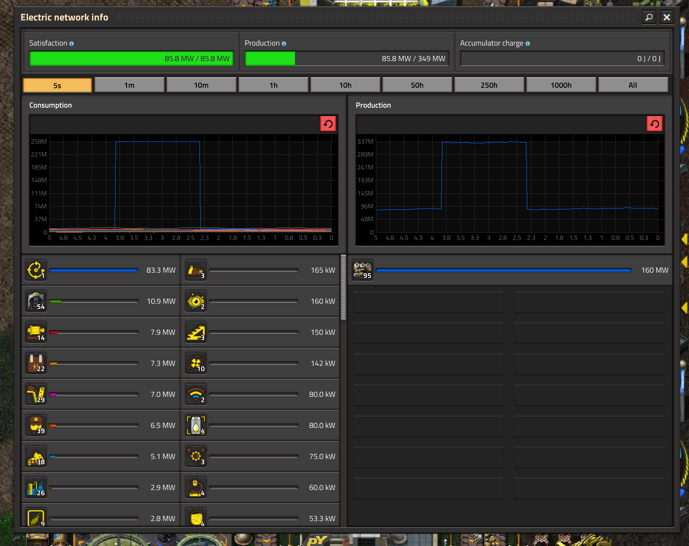Choose the 1000h time range
The height and width of the screenshot is (546, 689).
(561, 85)
